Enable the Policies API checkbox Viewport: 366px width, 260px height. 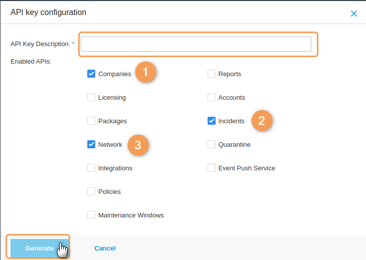coord(91,191)
